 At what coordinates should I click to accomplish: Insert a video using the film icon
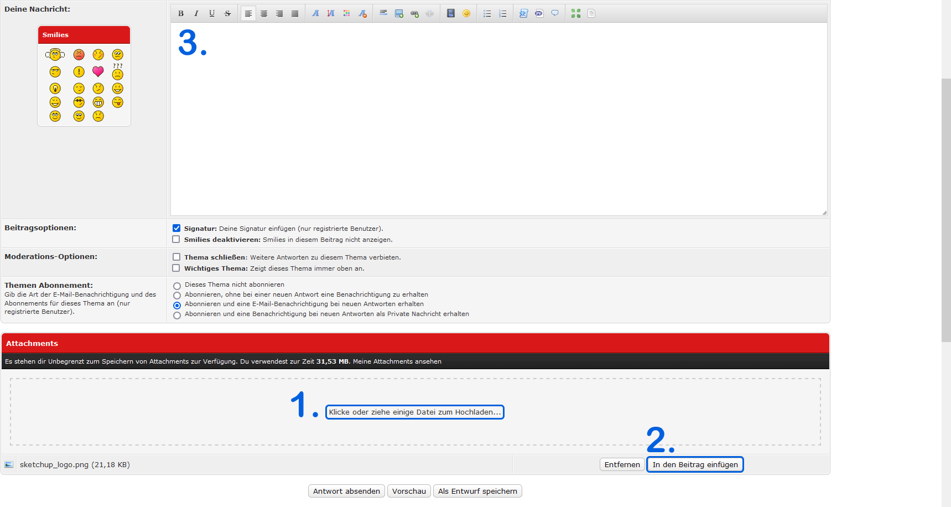451,13
